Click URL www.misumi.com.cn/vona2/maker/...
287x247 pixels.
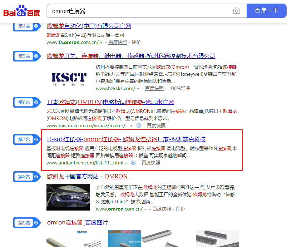click(88, 125)
